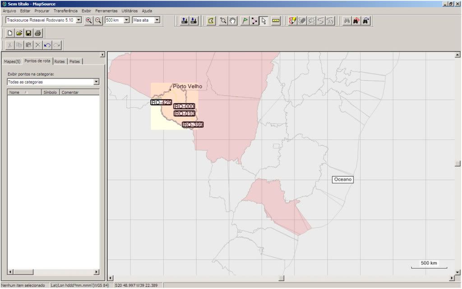Sort by the Símbolo column header

pyautogui.click(x=51, y=92)
